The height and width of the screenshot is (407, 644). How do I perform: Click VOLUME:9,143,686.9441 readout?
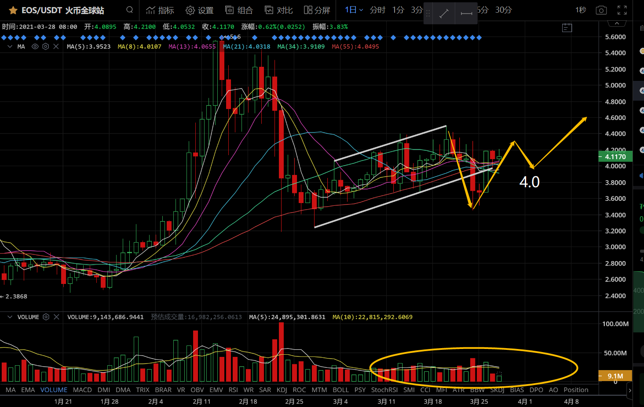[105, 317]
